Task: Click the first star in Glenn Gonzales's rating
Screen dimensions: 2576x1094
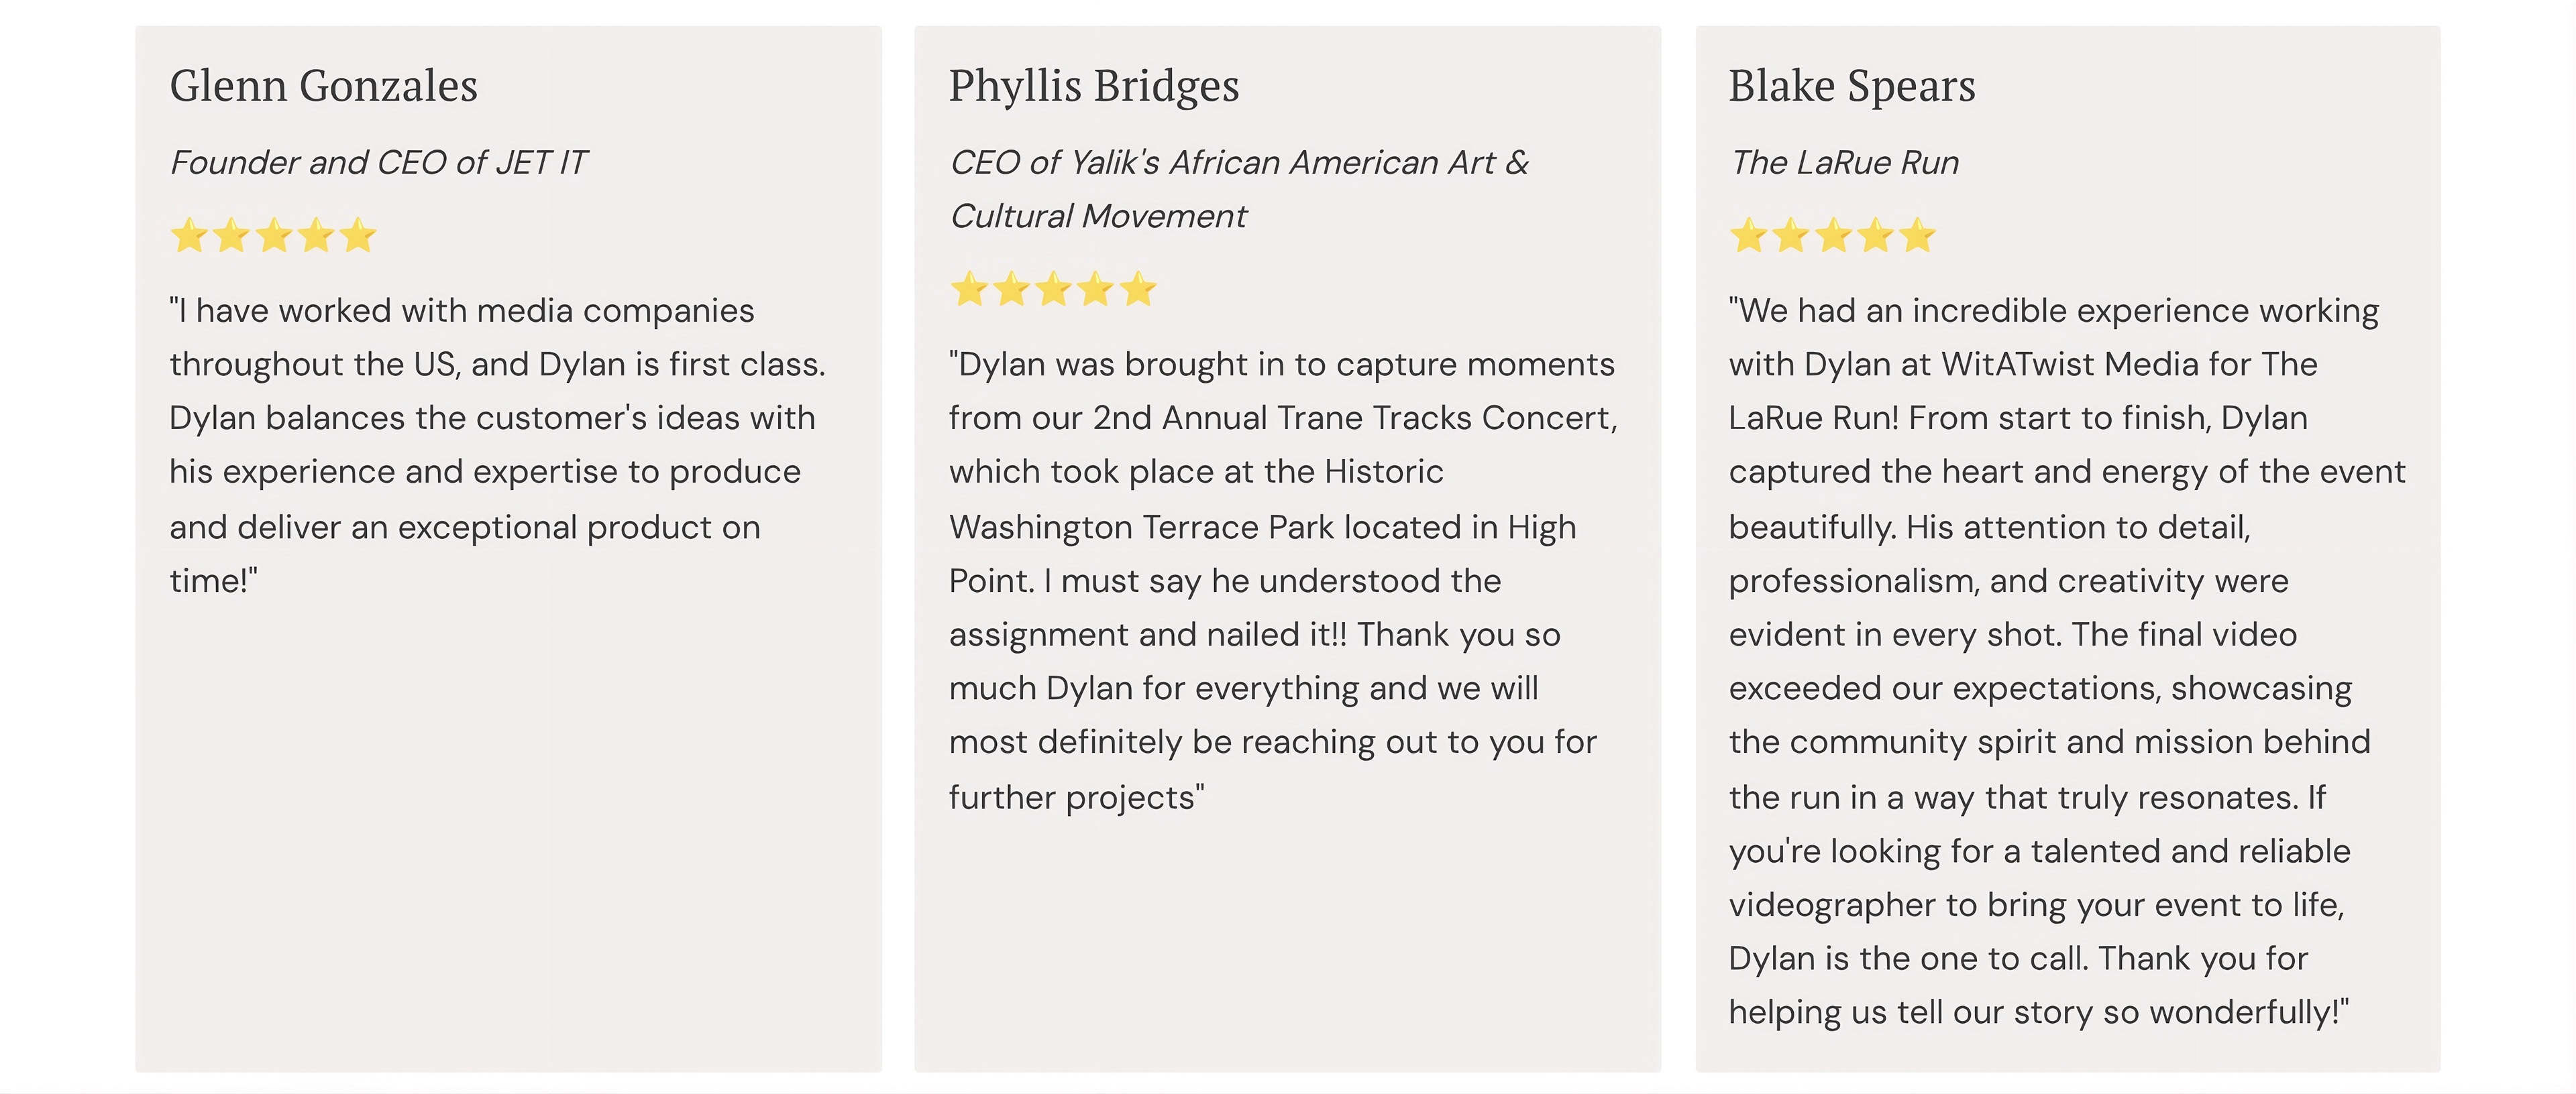Action: pos(189,237)
